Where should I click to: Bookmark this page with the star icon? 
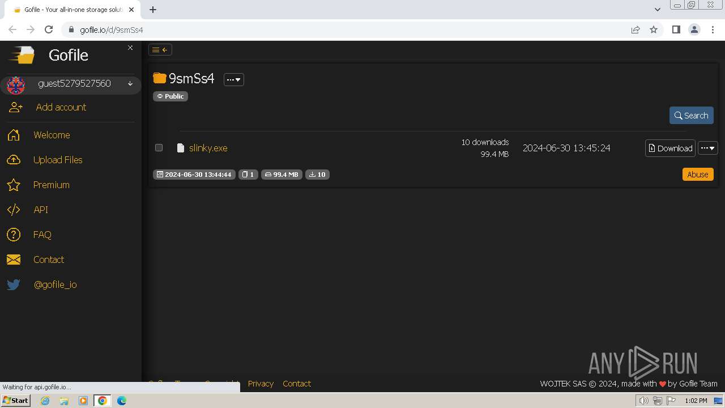coord(654,30)
